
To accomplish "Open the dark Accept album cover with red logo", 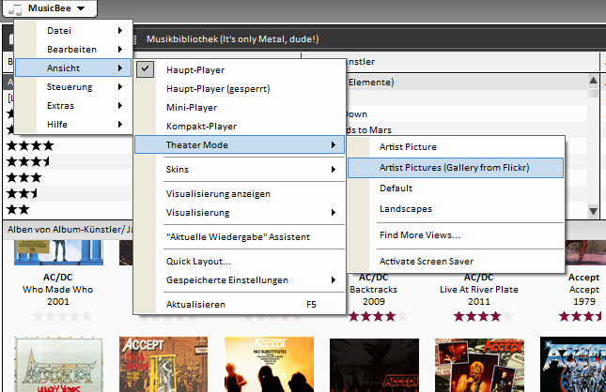I will point(374,365).
